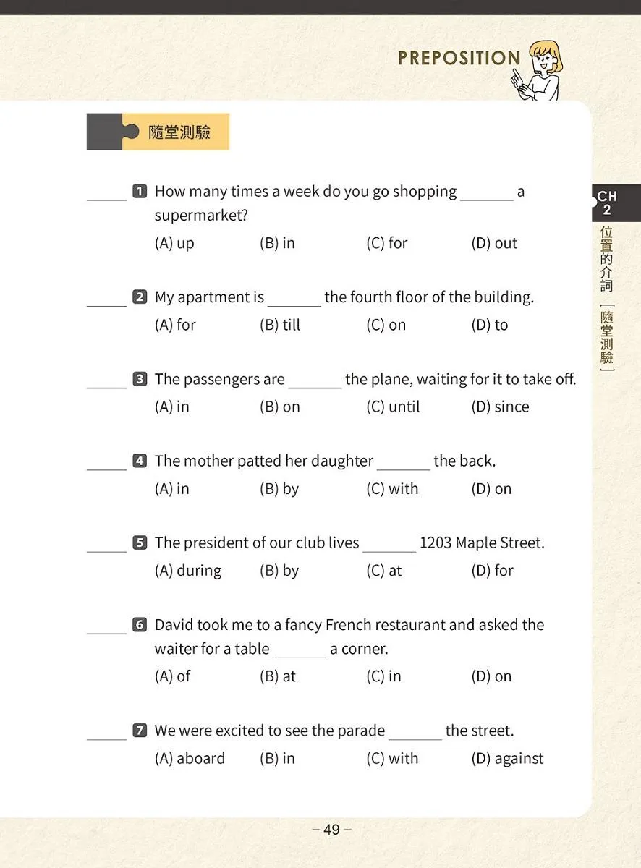This screenshot has width=641, height=868.
Task: Click the answer blank before question 1
Action: (x=107, y=200)
